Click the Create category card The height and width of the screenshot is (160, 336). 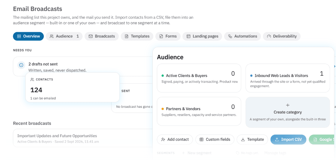pos(288,112)
